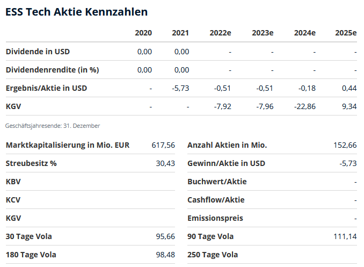Select the share count value 152,66
This screenshot has height=267, width=364.
point(345,145)
